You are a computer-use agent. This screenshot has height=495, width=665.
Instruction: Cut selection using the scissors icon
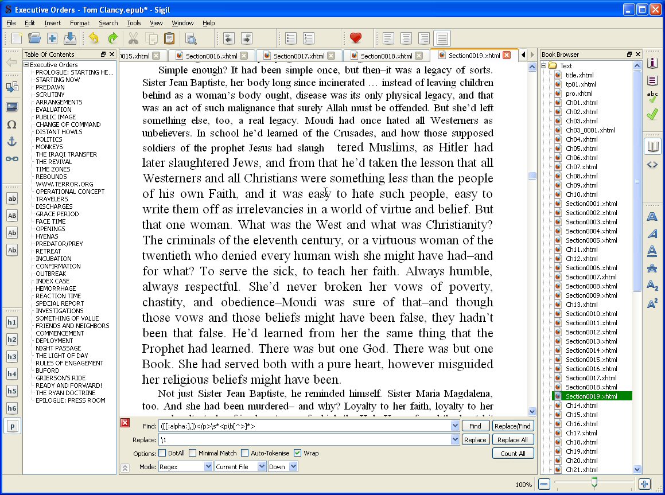133,38
